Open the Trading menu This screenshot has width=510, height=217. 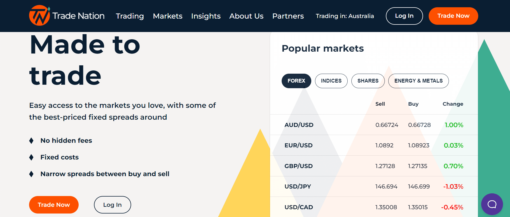(130, 16)
